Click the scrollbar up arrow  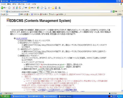pos(122,17)
